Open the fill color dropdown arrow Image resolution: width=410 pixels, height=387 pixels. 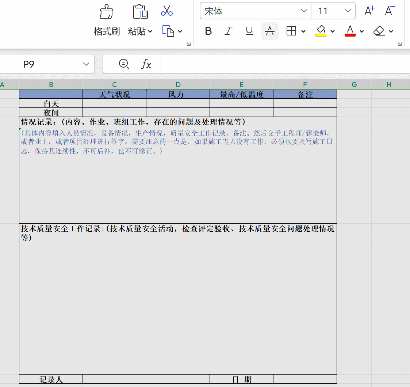pyautogui.click(x=332, y=31)
